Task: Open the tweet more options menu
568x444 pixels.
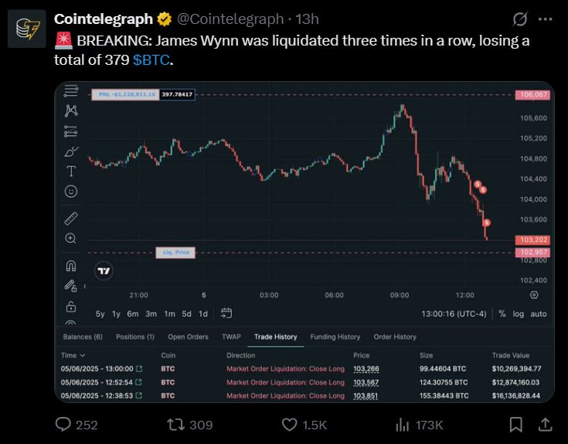Action: click(545, 19)
